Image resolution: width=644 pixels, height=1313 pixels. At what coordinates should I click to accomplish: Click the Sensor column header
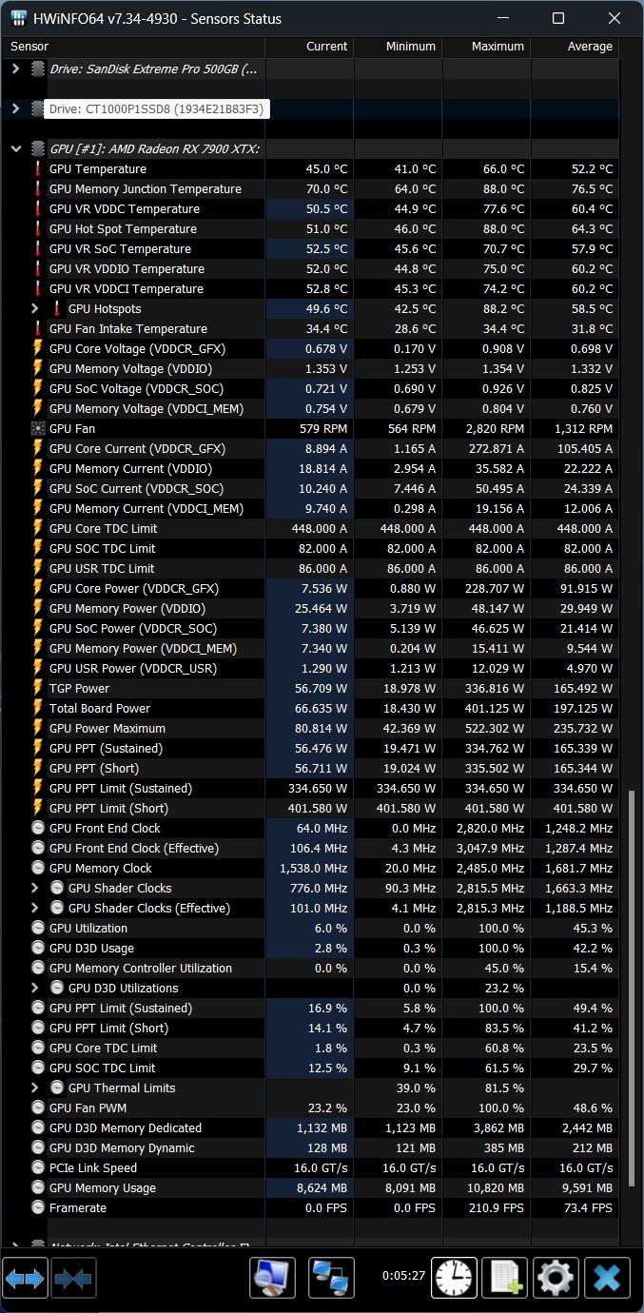point(133,46)
